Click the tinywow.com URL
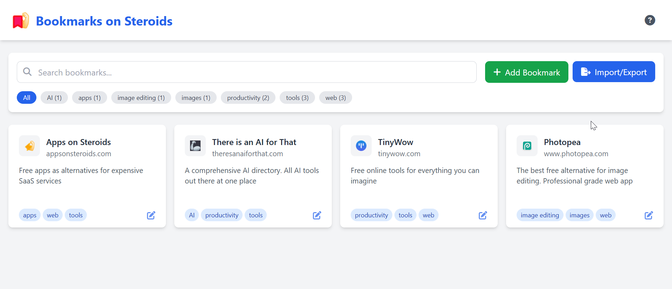The height and width of the screenshot is (289, 672). pyautogui.click(x=399, y=154)
